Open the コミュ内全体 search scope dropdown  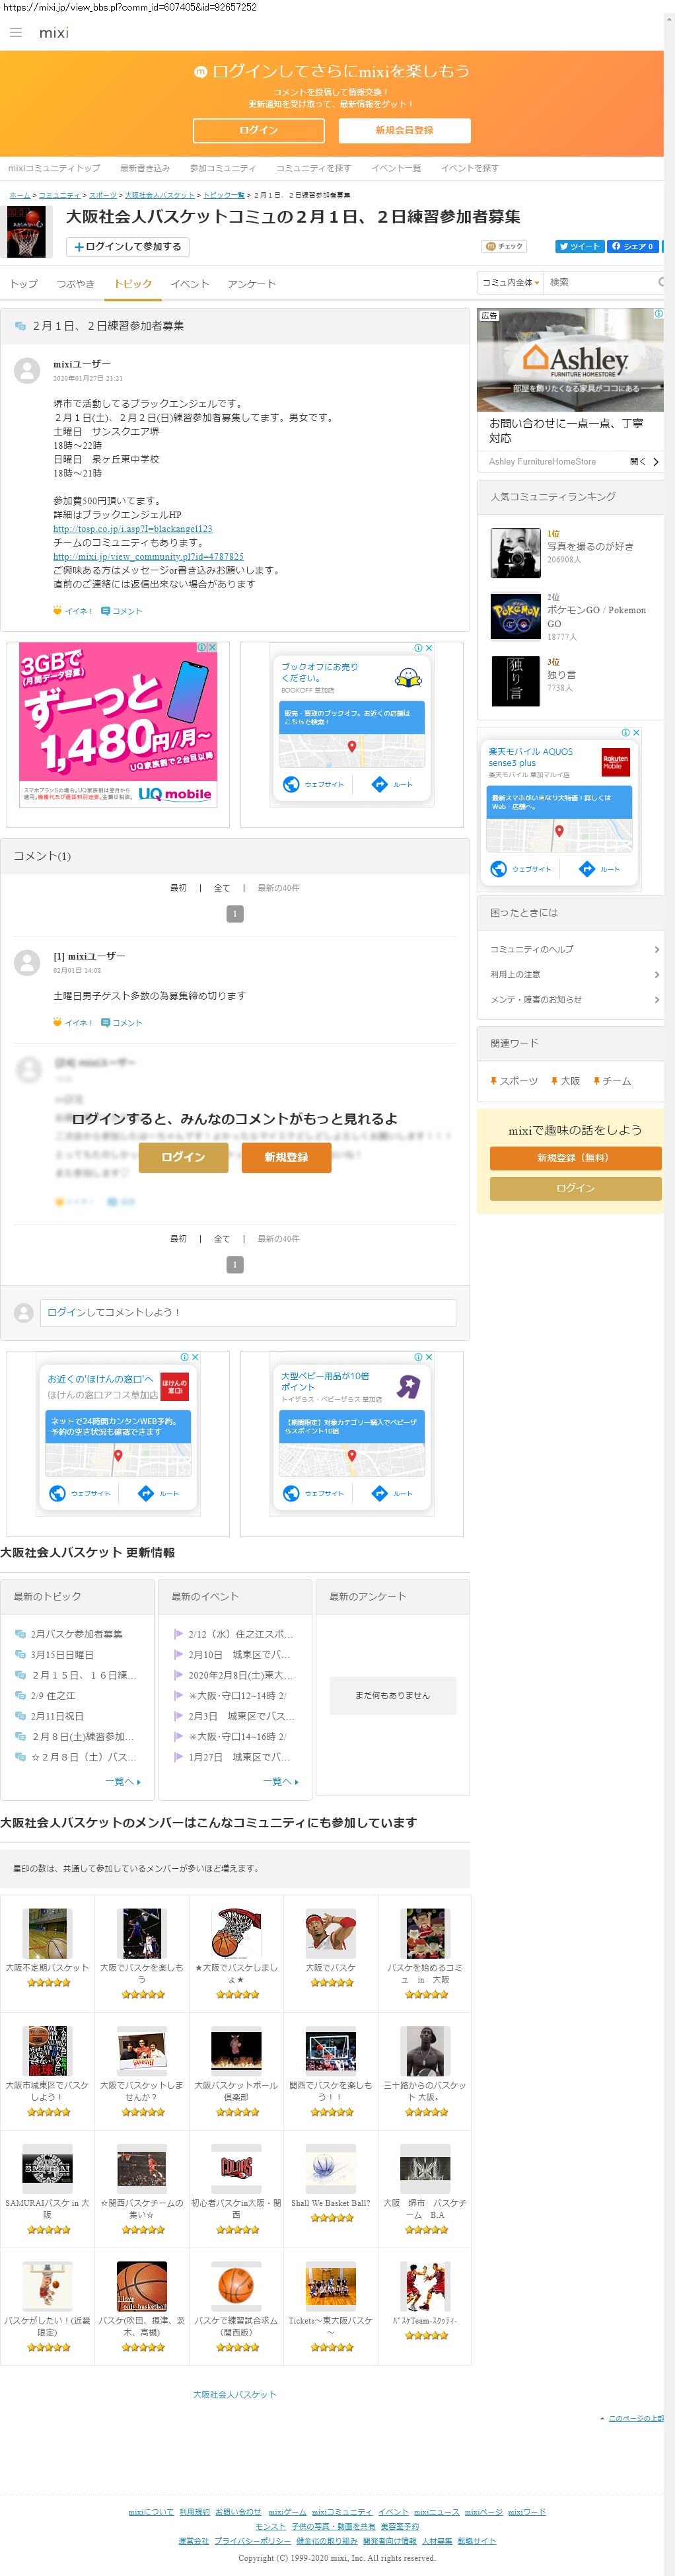pyautogui.click(x=511, y=283)
